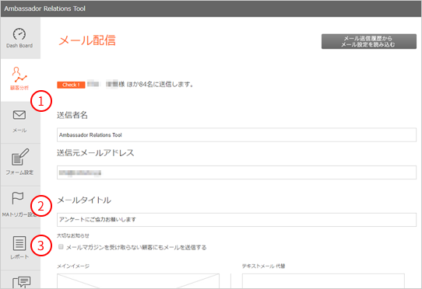Click the 送信者名 label
Viewport: 422px width, 289px height.
(x=72, y=115)
